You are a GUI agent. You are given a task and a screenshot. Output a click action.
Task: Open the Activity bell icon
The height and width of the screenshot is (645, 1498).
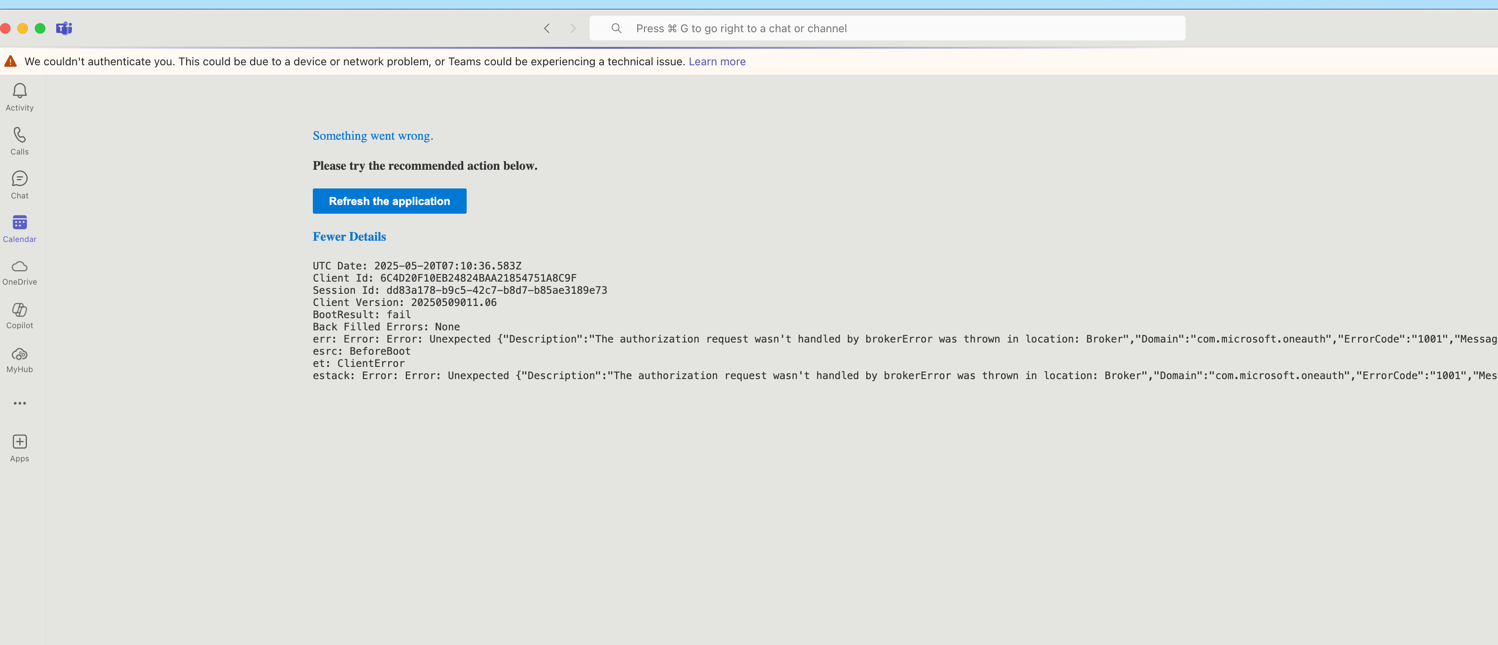(x=20, y=91)
